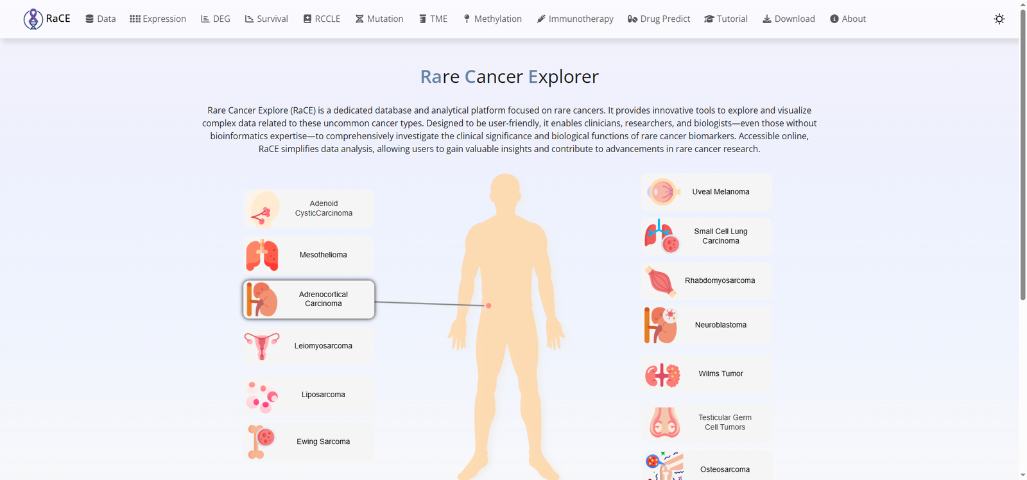Viewport: 1027px width, 480px height.
Task: Click the Wilms Tumor kidneys icon
Action: [x=662, y=375]
